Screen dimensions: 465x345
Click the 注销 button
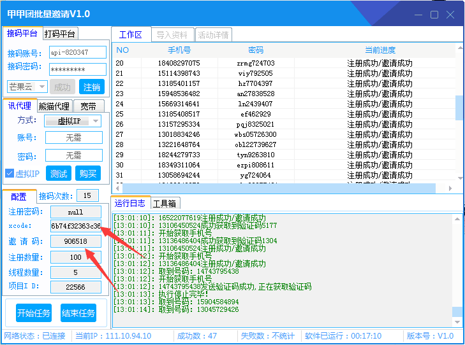[92, 87]
